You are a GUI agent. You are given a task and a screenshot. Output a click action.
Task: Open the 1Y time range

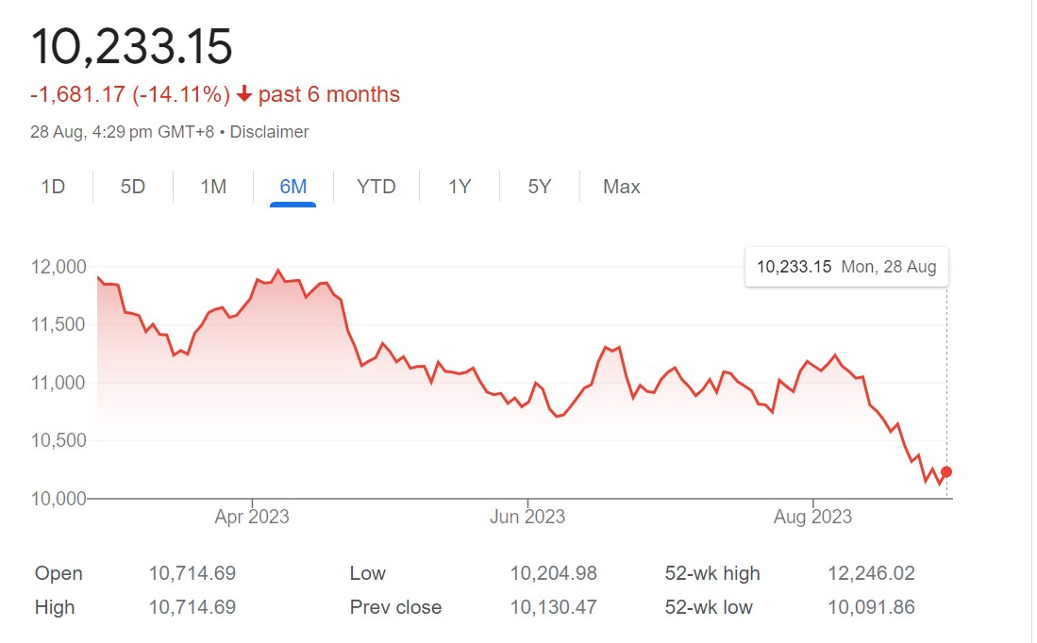pyautogui.click(x=459, y=187)
